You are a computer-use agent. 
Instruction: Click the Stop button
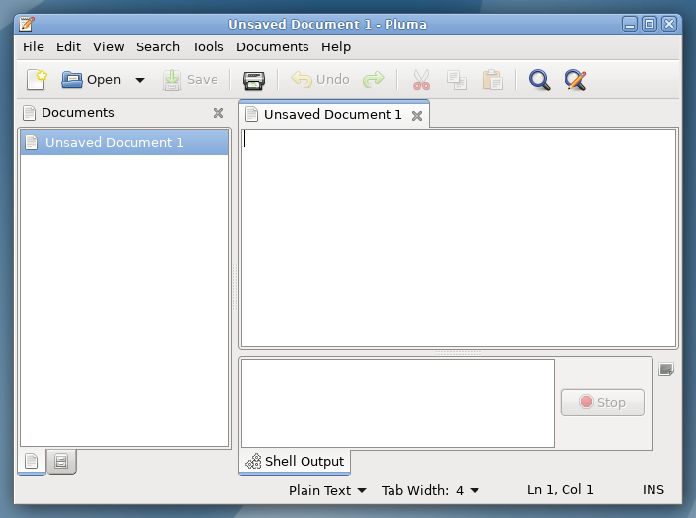pos(602,402)
